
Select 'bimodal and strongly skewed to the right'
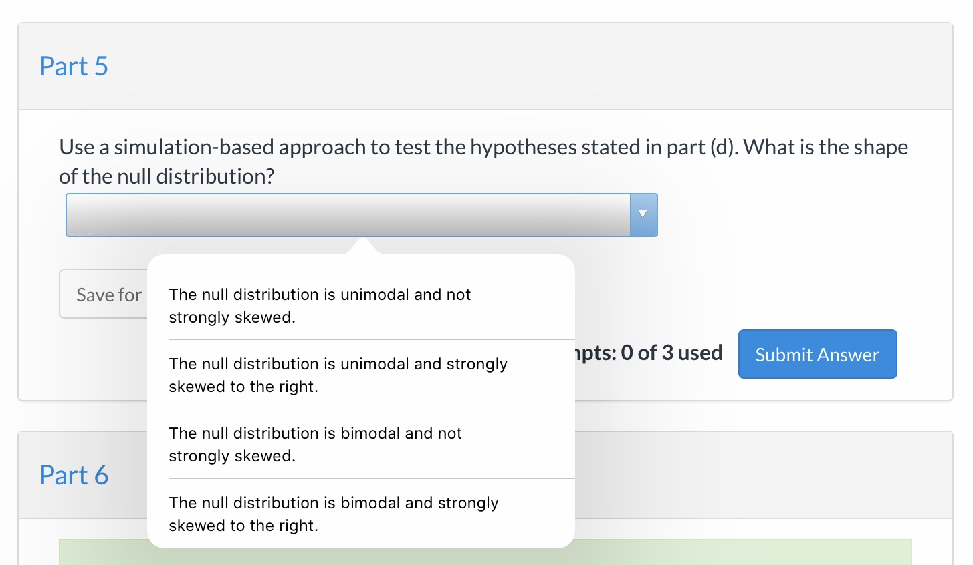(x=333, y=514)
